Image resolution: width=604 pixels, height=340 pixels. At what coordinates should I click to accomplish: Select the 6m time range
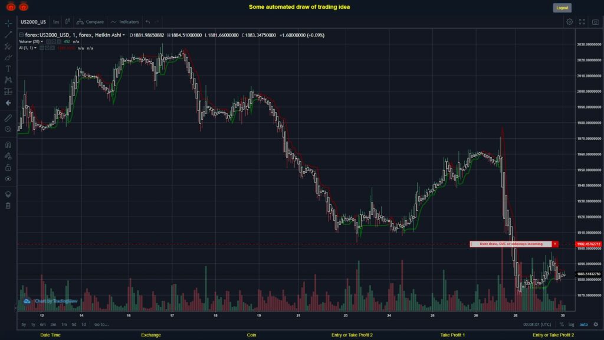click(42, 325)
